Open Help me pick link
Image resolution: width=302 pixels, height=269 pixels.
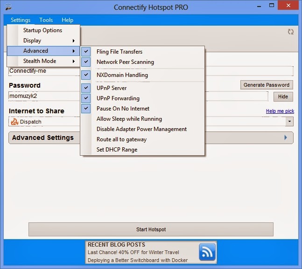pos(280,111)
